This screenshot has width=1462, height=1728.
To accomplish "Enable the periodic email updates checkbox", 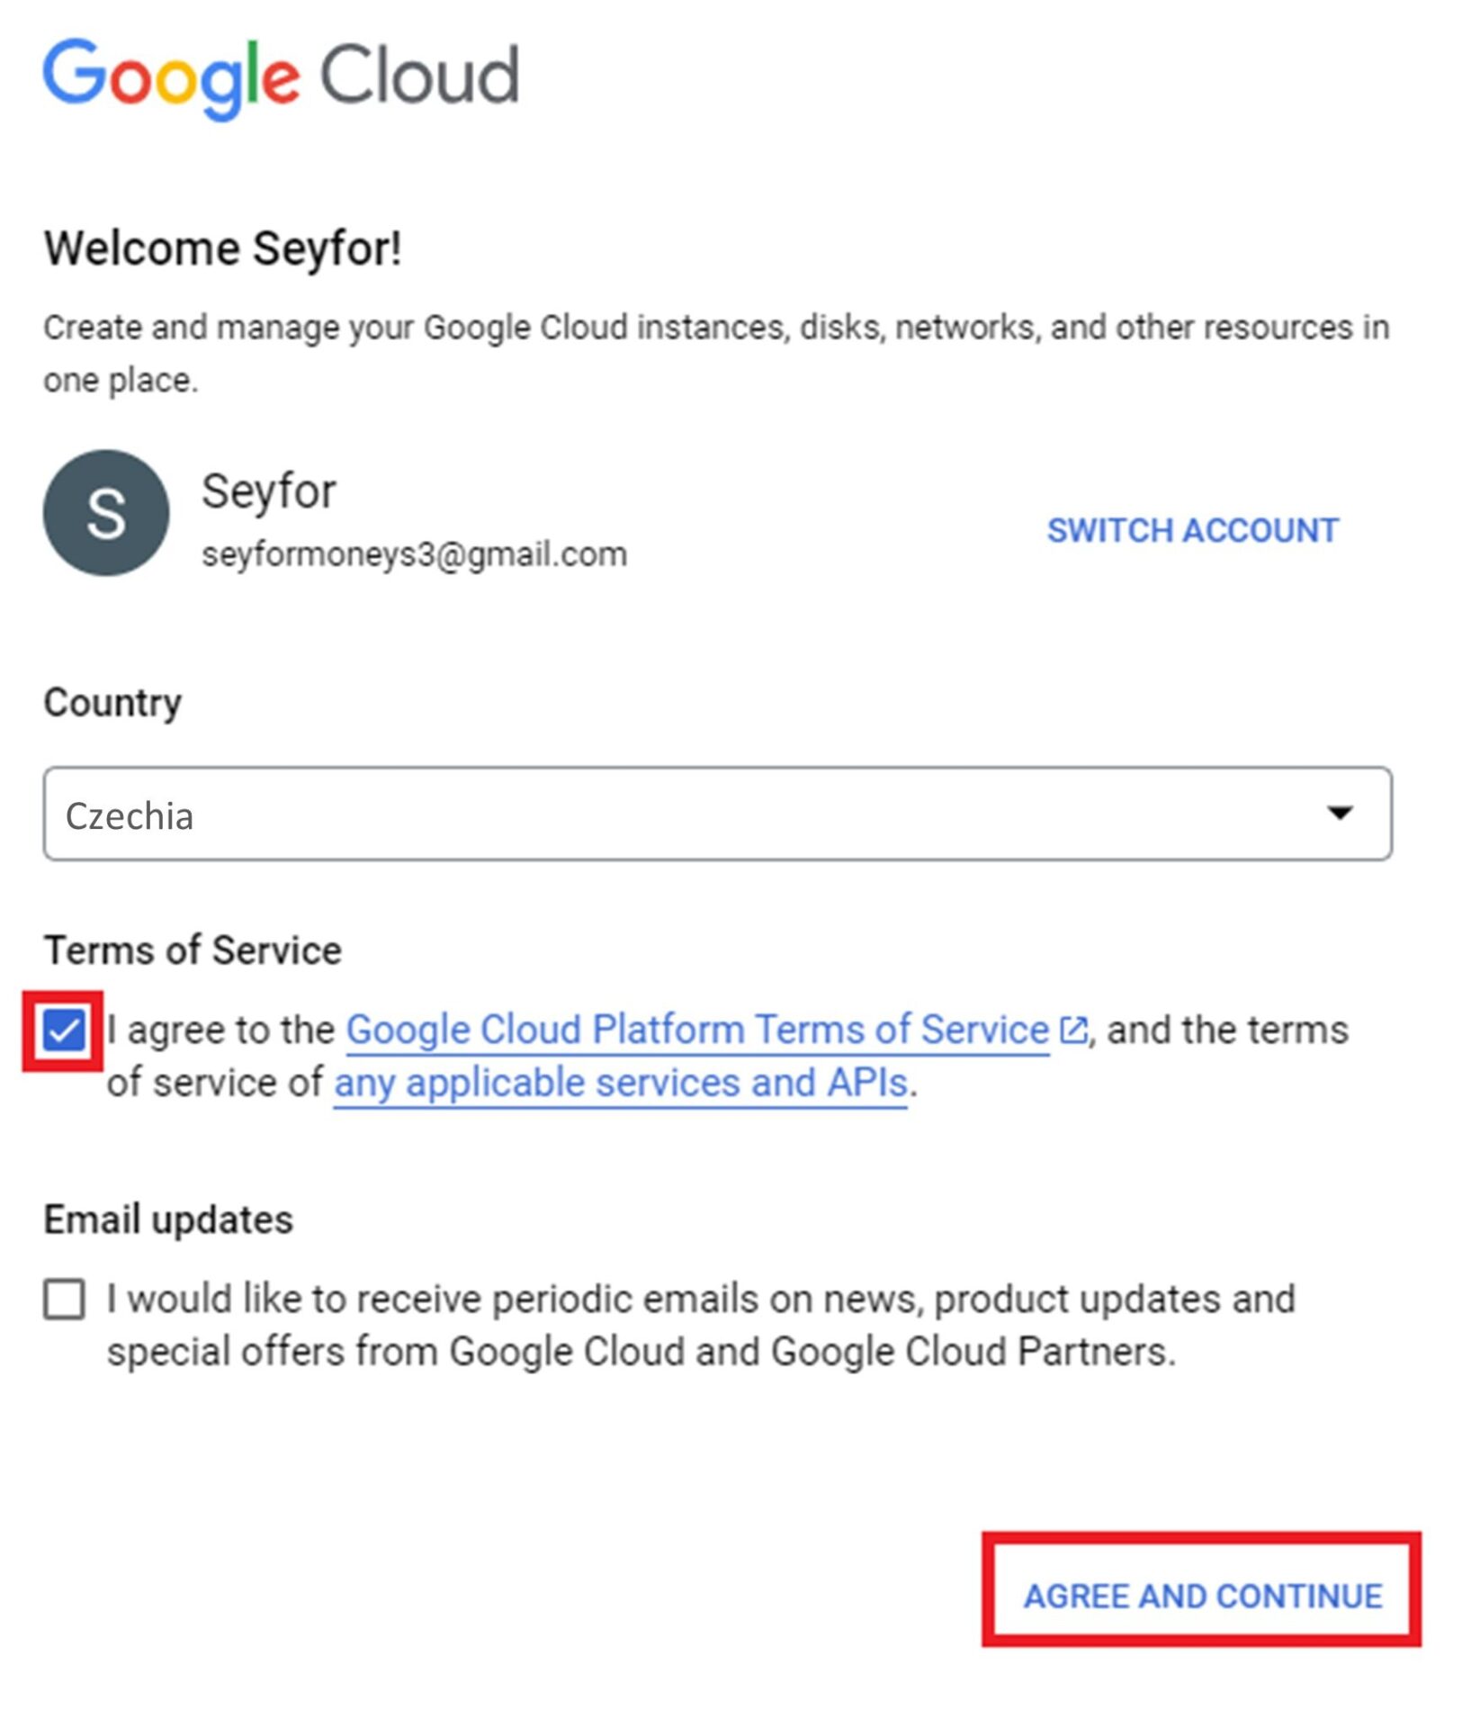I will (x=64, y=1300).
